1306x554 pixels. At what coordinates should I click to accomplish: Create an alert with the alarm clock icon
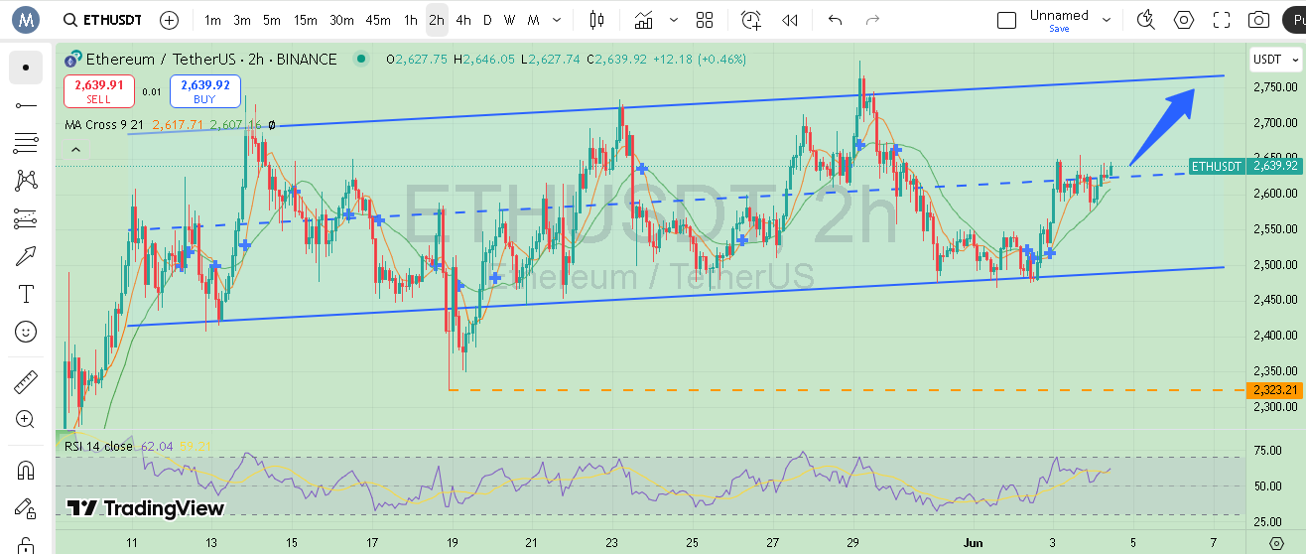751,20
